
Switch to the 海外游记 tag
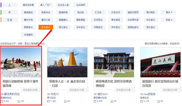(x=151, y=27)
